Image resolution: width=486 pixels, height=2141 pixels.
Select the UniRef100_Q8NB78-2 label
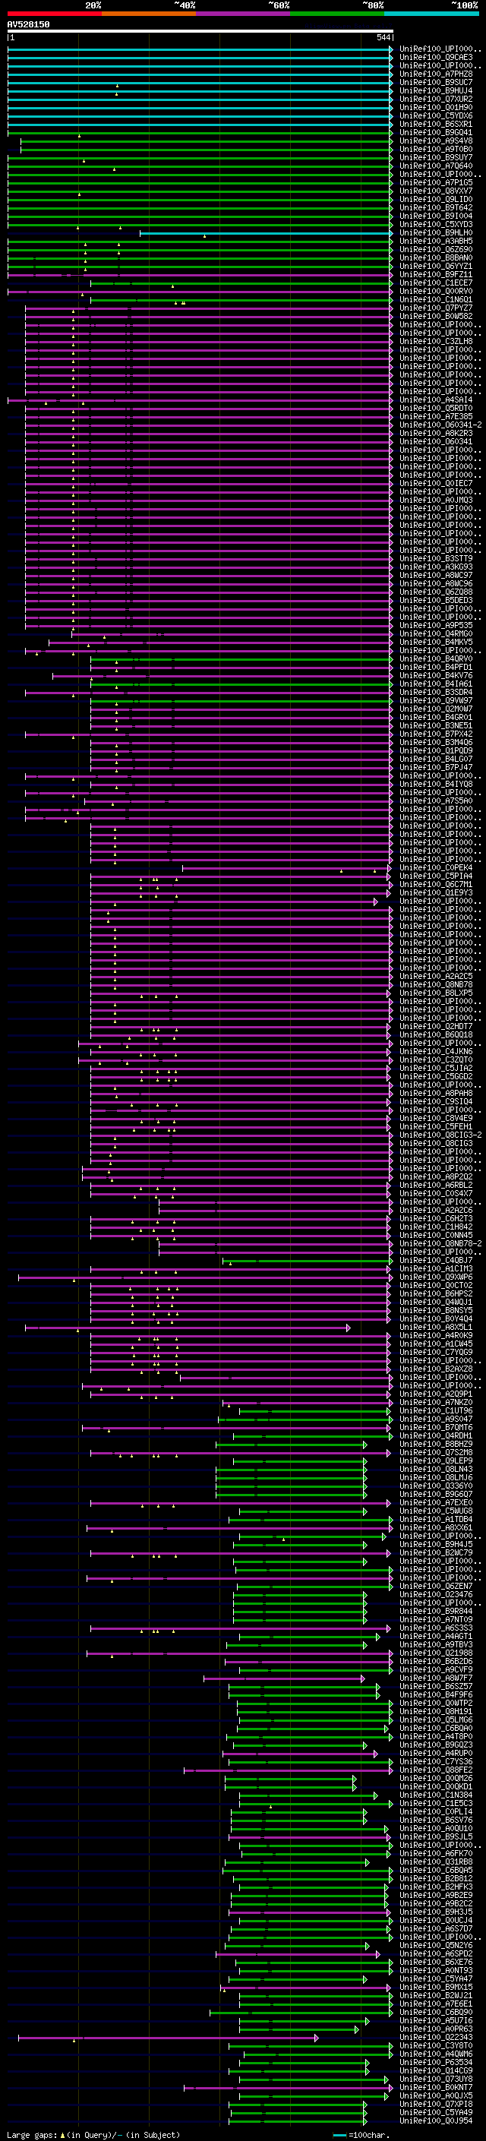coord(440,1243)
